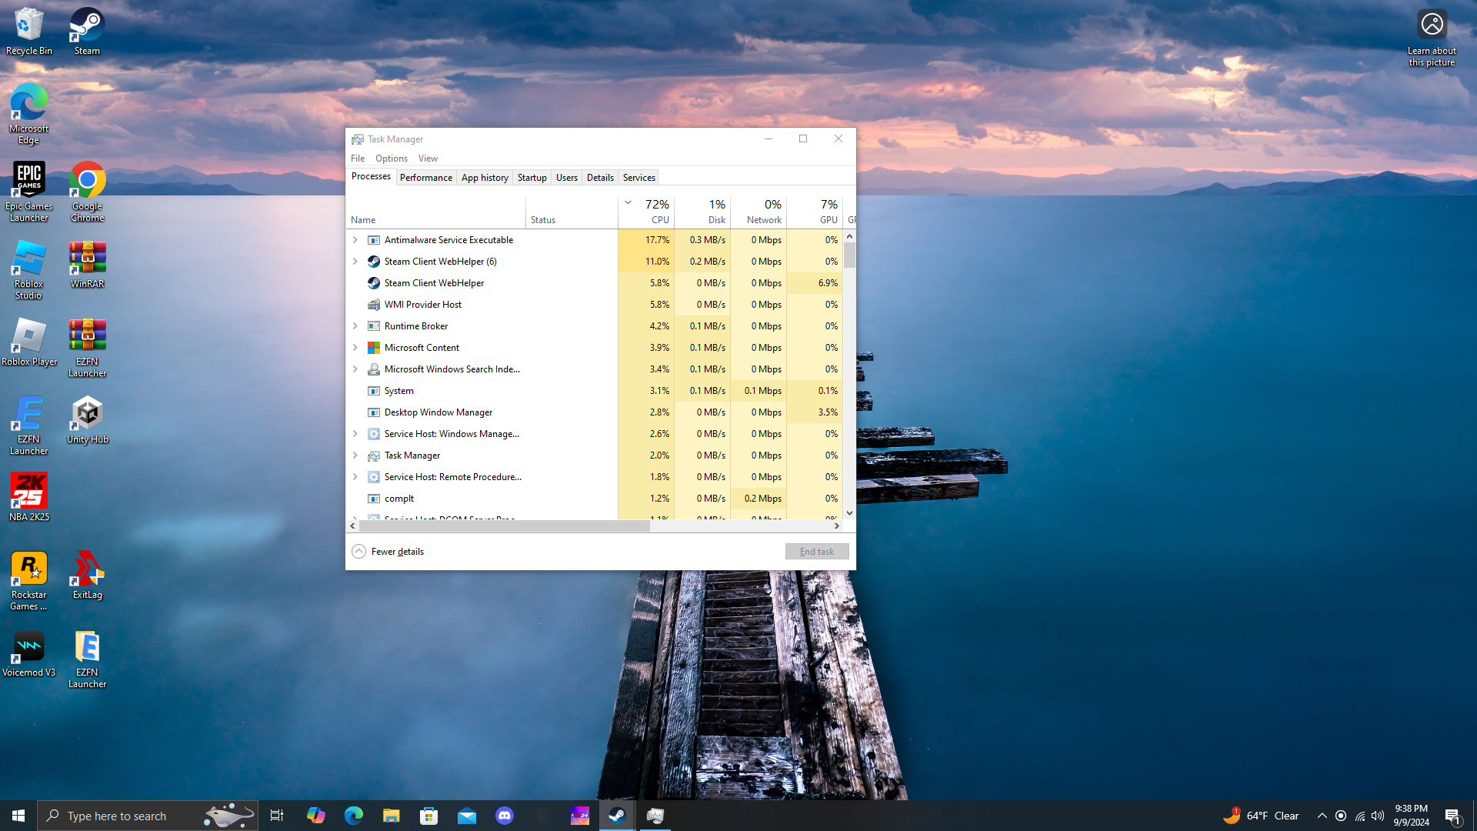Expand Antimalware Service Executable process
This screenshot has height=831, width=1477.
355,240
